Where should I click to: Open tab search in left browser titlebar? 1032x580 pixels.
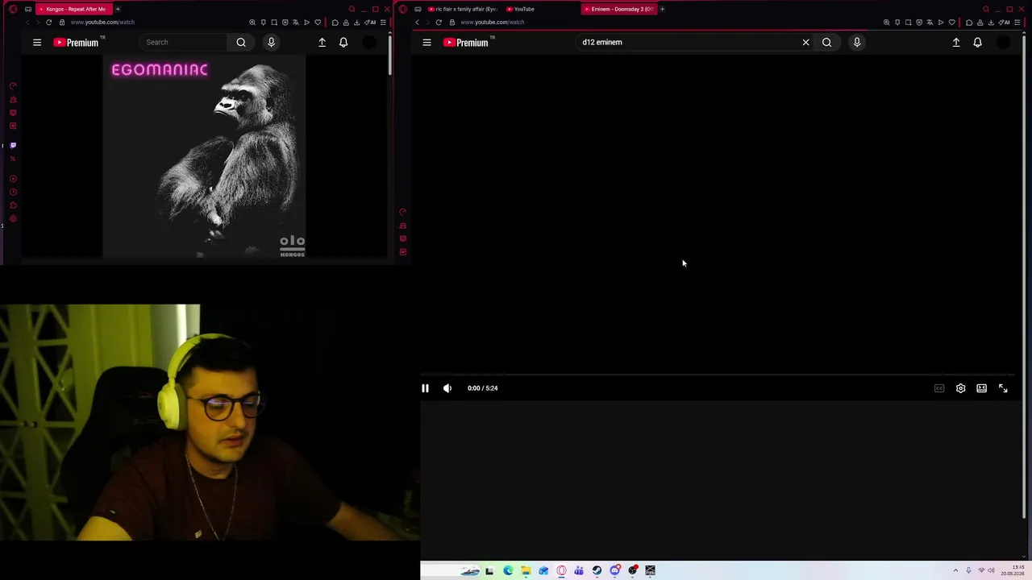352,9
